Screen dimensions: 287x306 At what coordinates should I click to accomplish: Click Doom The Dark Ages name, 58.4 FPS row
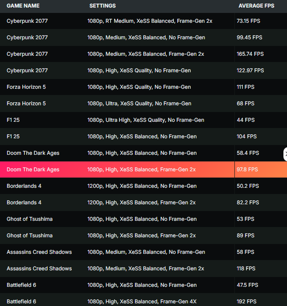pos(33,153)
